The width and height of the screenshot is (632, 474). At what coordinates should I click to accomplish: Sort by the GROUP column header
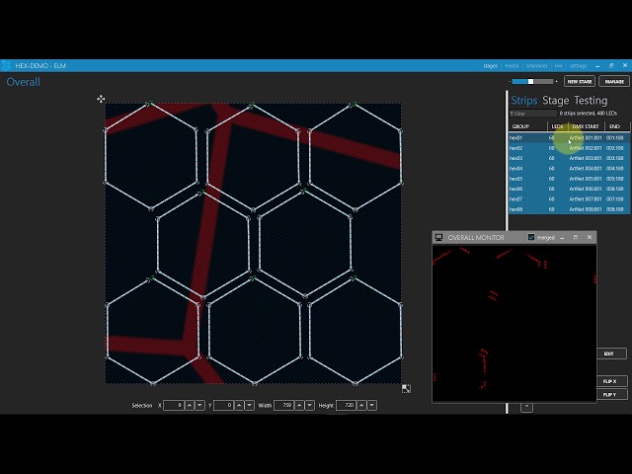point(528,126)
